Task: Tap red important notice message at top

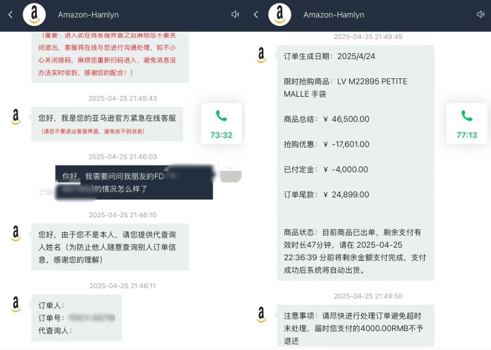Action: (x=110, y=57)
